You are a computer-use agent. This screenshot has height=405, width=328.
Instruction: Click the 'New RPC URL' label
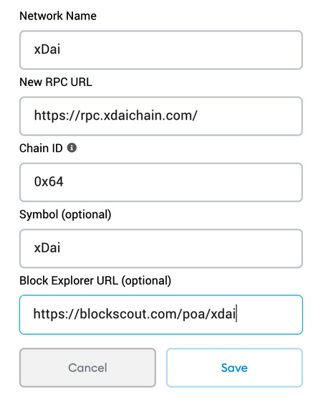coord(56,82)
